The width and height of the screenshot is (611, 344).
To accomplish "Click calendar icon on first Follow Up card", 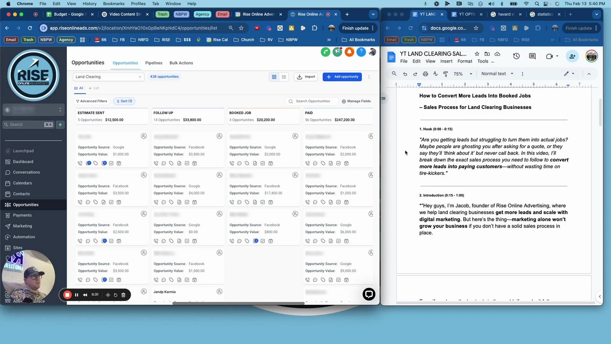I will click(195, 163).
